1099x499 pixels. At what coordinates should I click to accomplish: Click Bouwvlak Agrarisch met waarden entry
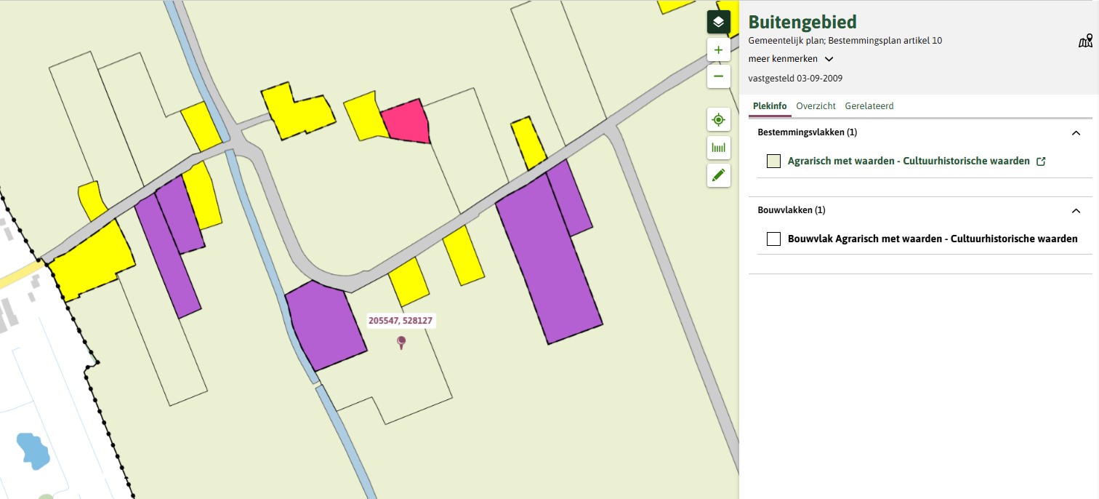pyautogui.click(x=932, y=239)
